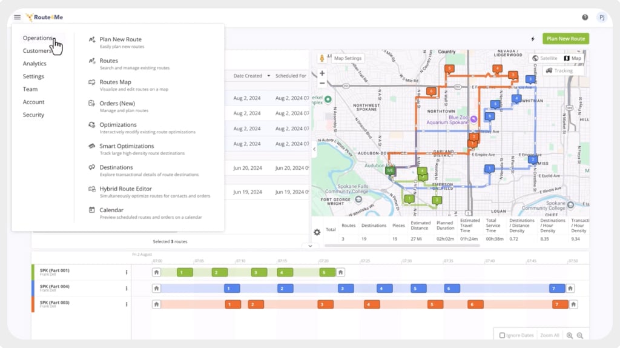620x348 pixels.
Task: Click blue stop 1 on SPK (Part 004) timeline
Action: point(232,288)
